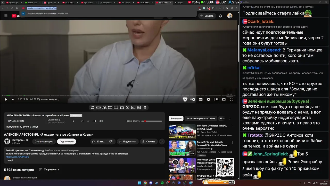This screenshot has width=330, height=186.
Task: Enter fullscreen mode
Action: tap(232, 99)
